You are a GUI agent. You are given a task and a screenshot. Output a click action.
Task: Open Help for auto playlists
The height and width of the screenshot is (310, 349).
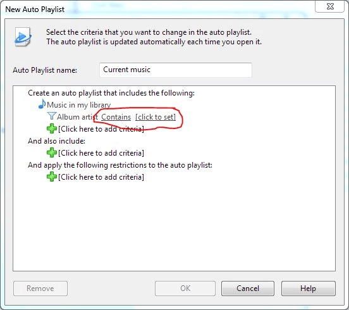309,288
